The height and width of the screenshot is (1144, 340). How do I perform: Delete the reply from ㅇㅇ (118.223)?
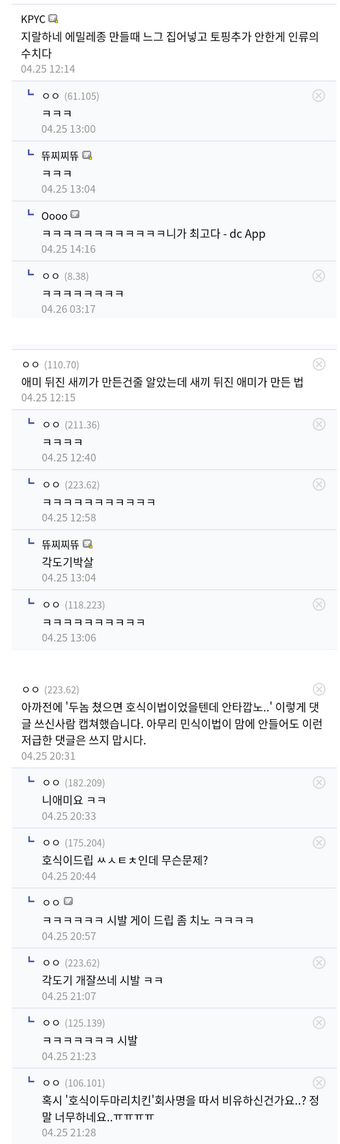tap(318, 604)
